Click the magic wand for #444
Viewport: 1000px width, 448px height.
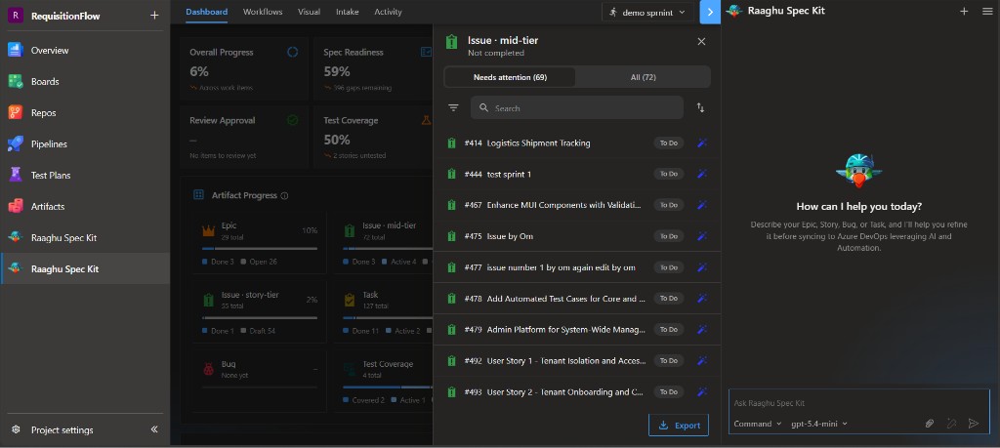click(x=702, y=174)
